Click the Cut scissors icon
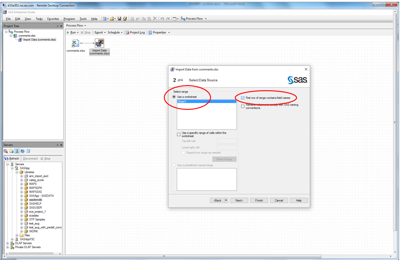This screenshot has width=400, height=260. click(x=138, y=19)
